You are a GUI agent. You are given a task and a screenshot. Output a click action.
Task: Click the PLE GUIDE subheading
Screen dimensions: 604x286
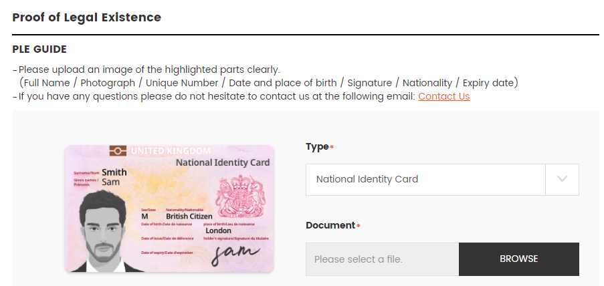[x=39, y=49]
